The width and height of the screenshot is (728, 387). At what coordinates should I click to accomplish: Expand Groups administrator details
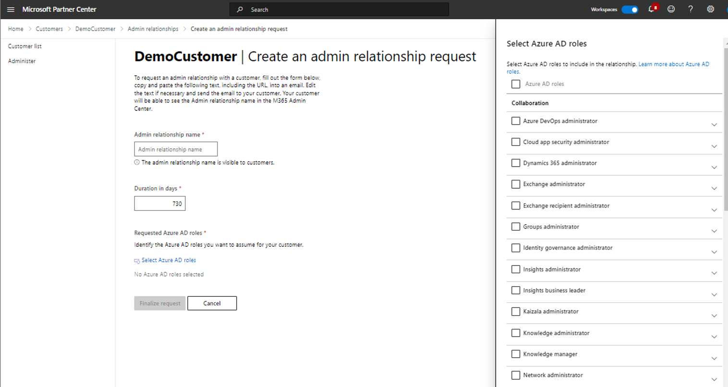(x=714, y=231)
